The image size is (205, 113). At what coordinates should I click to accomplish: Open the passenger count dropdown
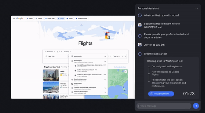tap(59, 52)
